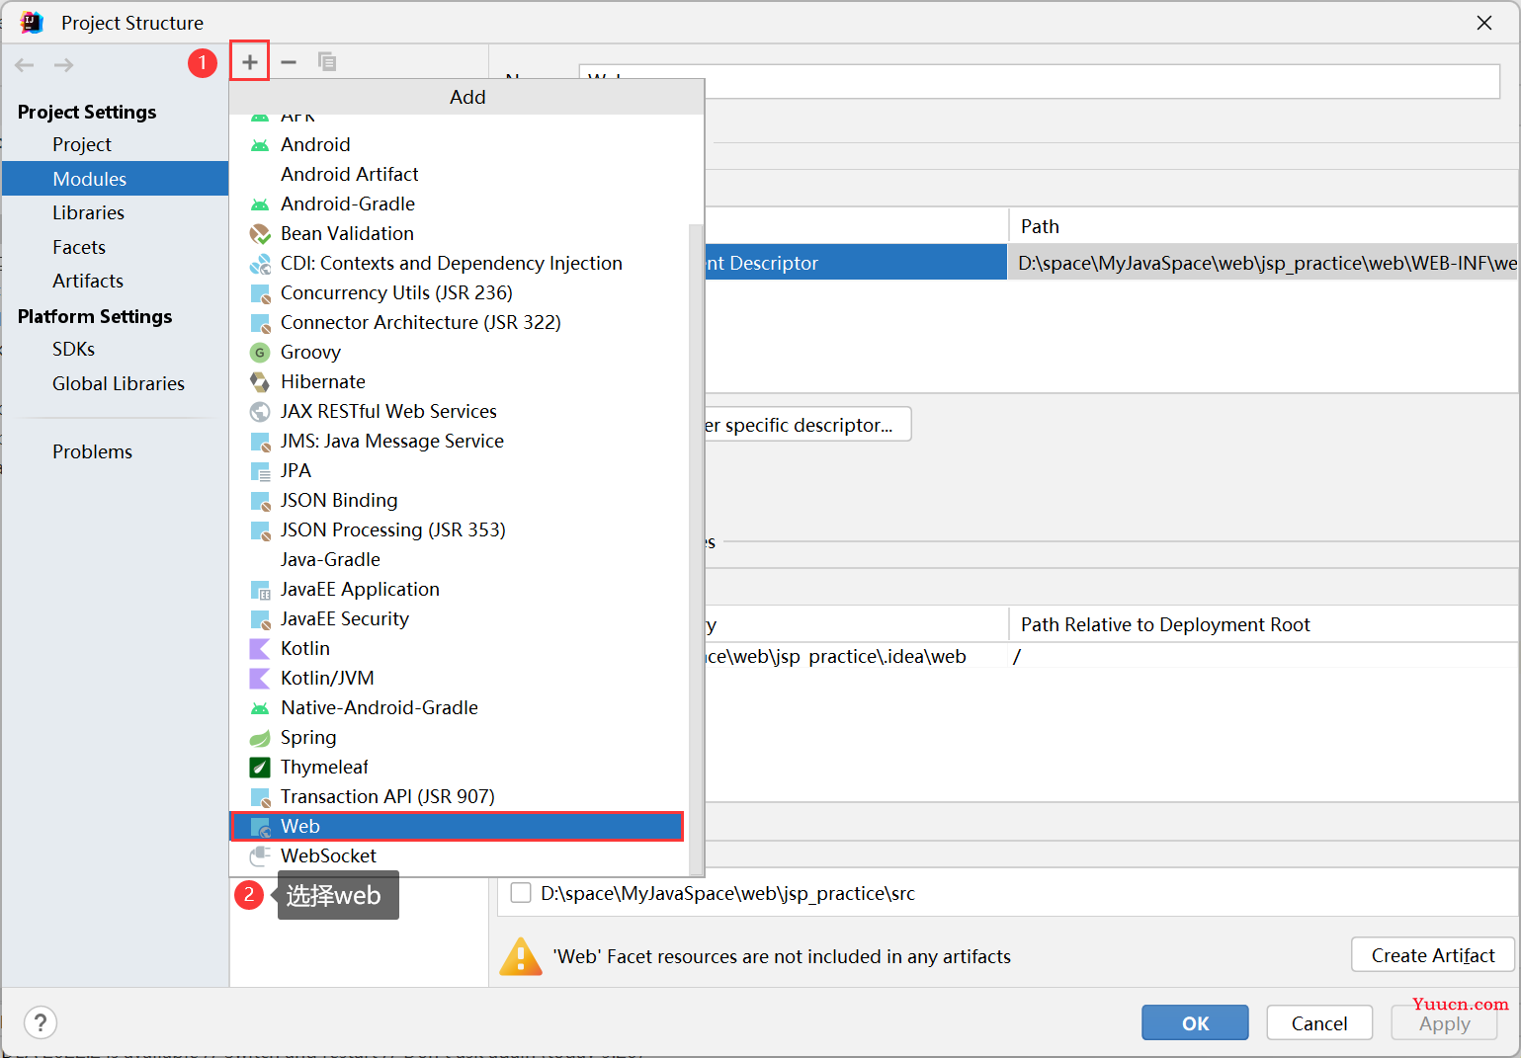The image size is (1521, 1058).
Task: Click the JMS Java Message Service icon
Action: [x=260, y=442]
